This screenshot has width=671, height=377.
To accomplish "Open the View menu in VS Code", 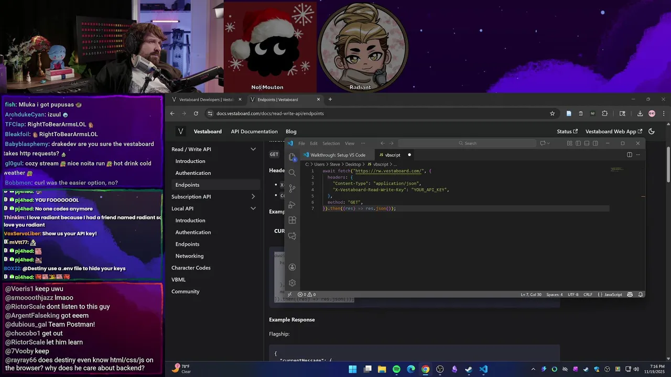I will coord(350,143).
